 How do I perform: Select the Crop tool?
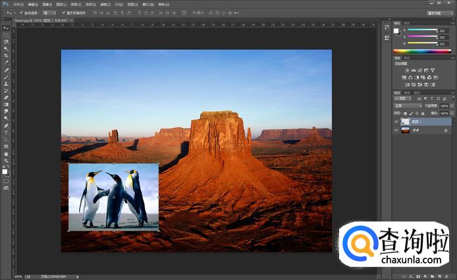coord(6,56)
